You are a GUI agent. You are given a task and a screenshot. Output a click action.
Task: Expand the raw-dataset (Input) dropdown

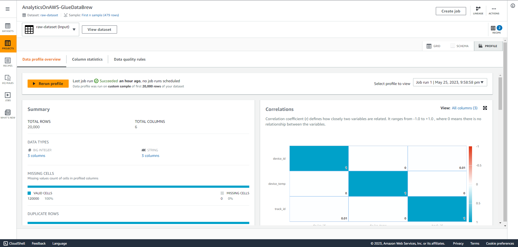point(51,29)
